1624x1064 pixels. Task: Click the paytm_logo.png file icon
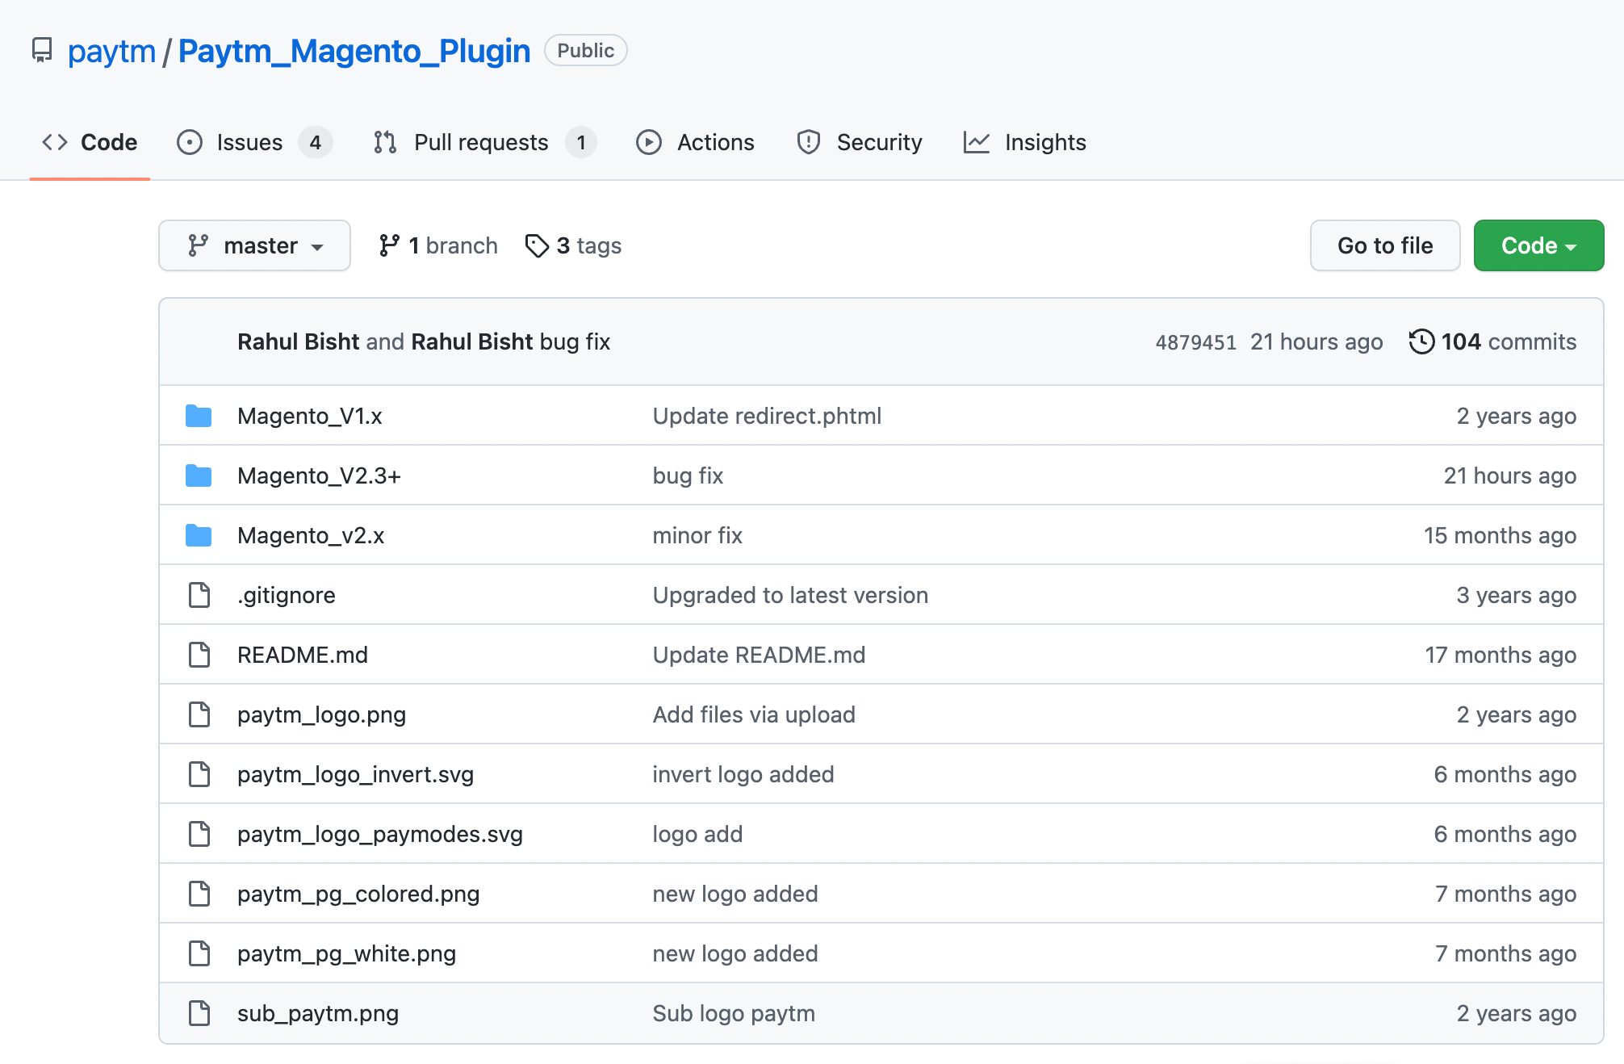[x=199, y=714]
